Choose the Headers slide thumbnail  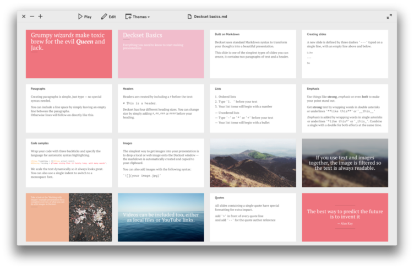pos(161,108)
